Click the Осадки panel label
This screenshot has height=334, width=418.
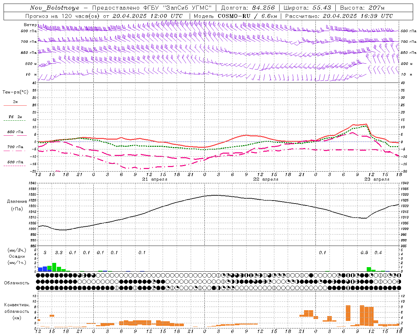[16, 256]
